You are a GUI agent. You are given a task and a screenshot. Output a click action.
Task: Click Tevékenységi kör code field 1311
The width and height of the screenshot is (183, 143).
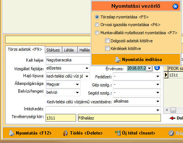click(61, 118)
